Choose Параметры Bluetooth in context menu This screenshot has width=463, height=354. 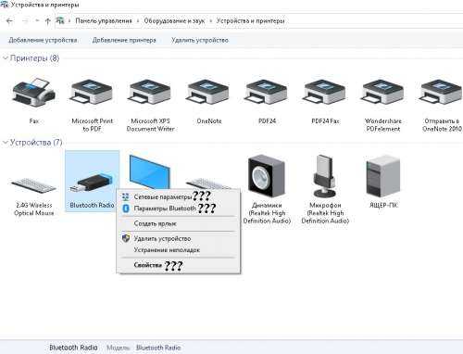(165, 209)
